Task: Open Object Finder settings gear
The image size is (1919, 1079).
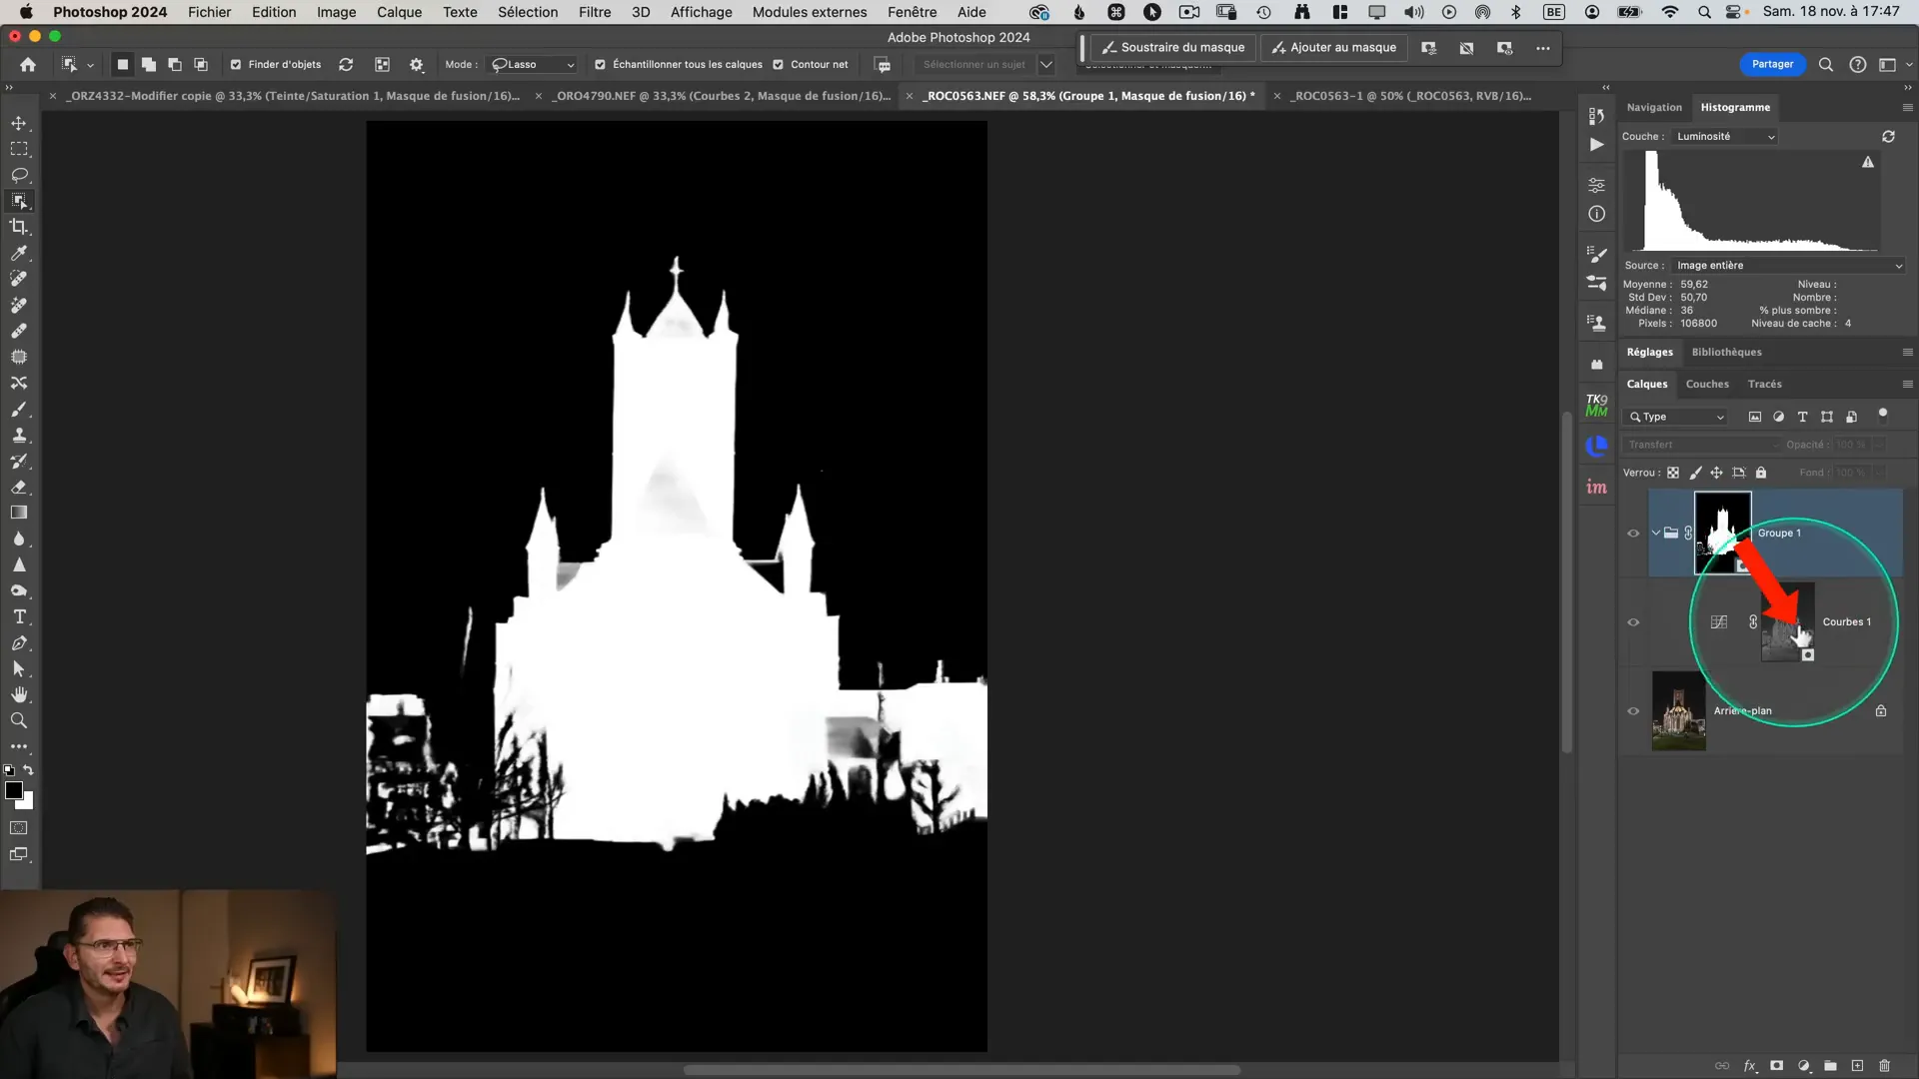Action: click(417, 64)
